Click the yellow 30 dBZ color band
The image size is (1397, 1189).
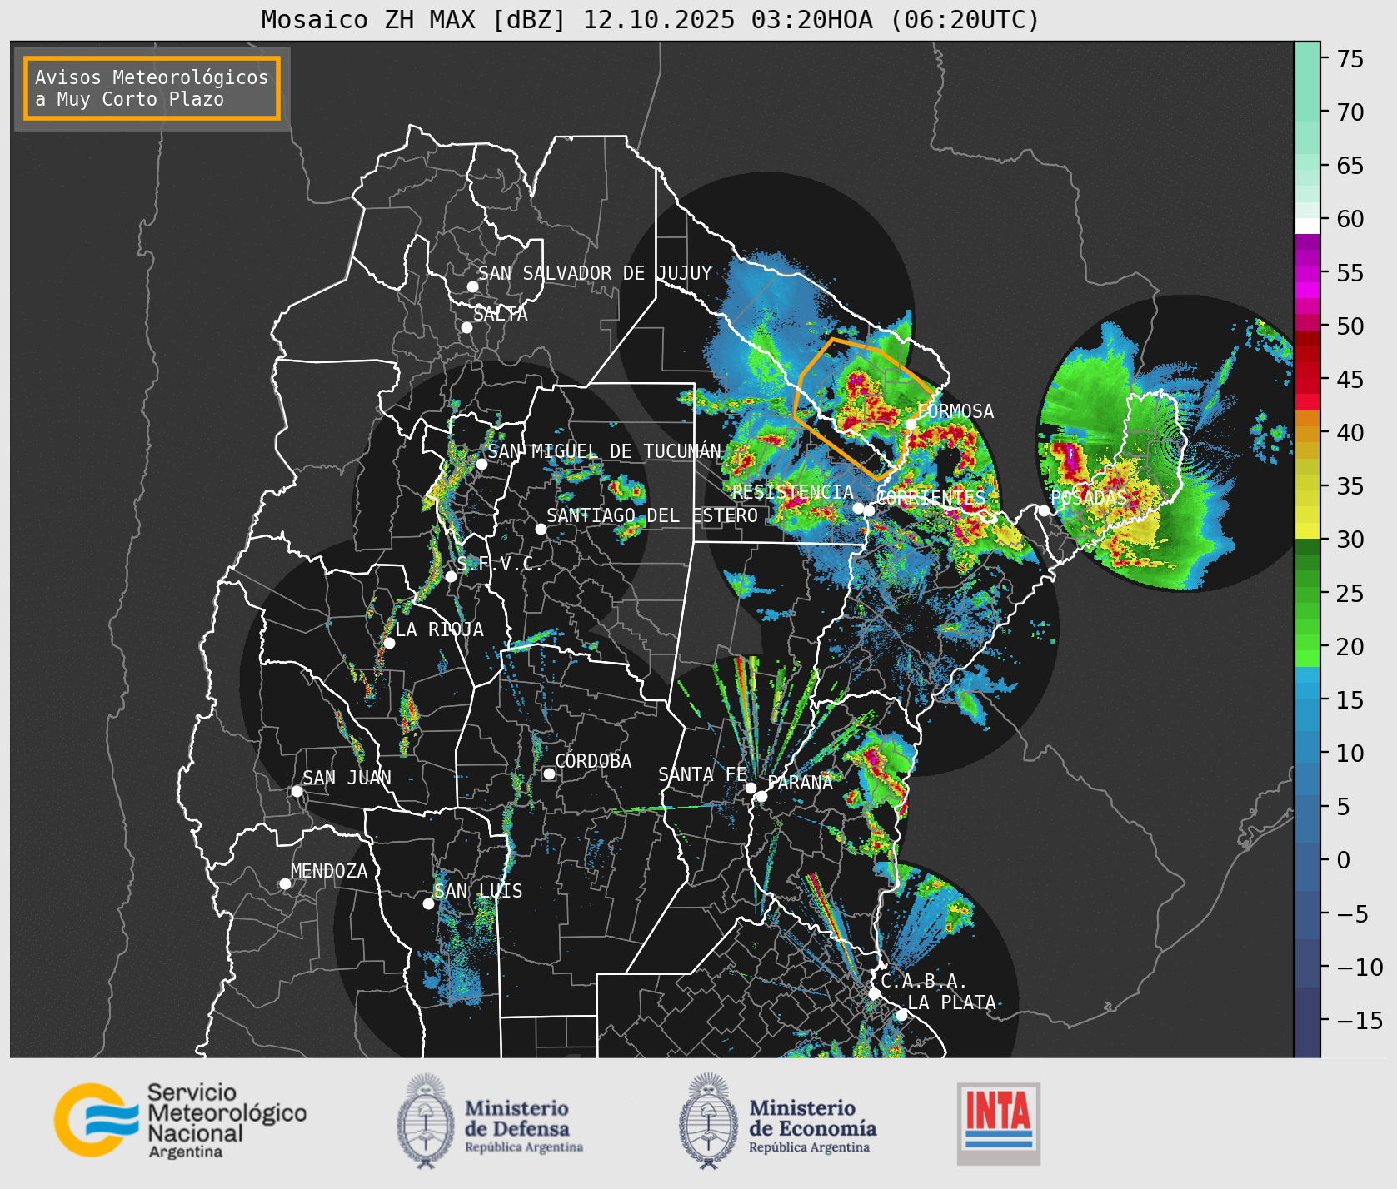1307,530
